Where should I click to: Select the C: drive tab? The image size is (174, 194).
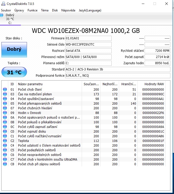point(10,19)
